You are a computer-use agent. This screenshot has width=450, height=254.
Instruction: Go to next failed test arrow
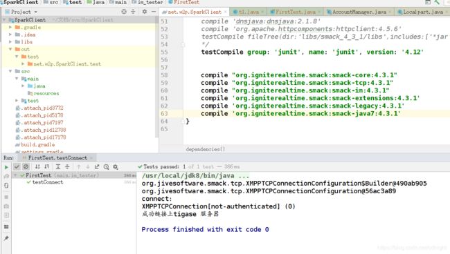pyautogui.click(x=88, y=167)
